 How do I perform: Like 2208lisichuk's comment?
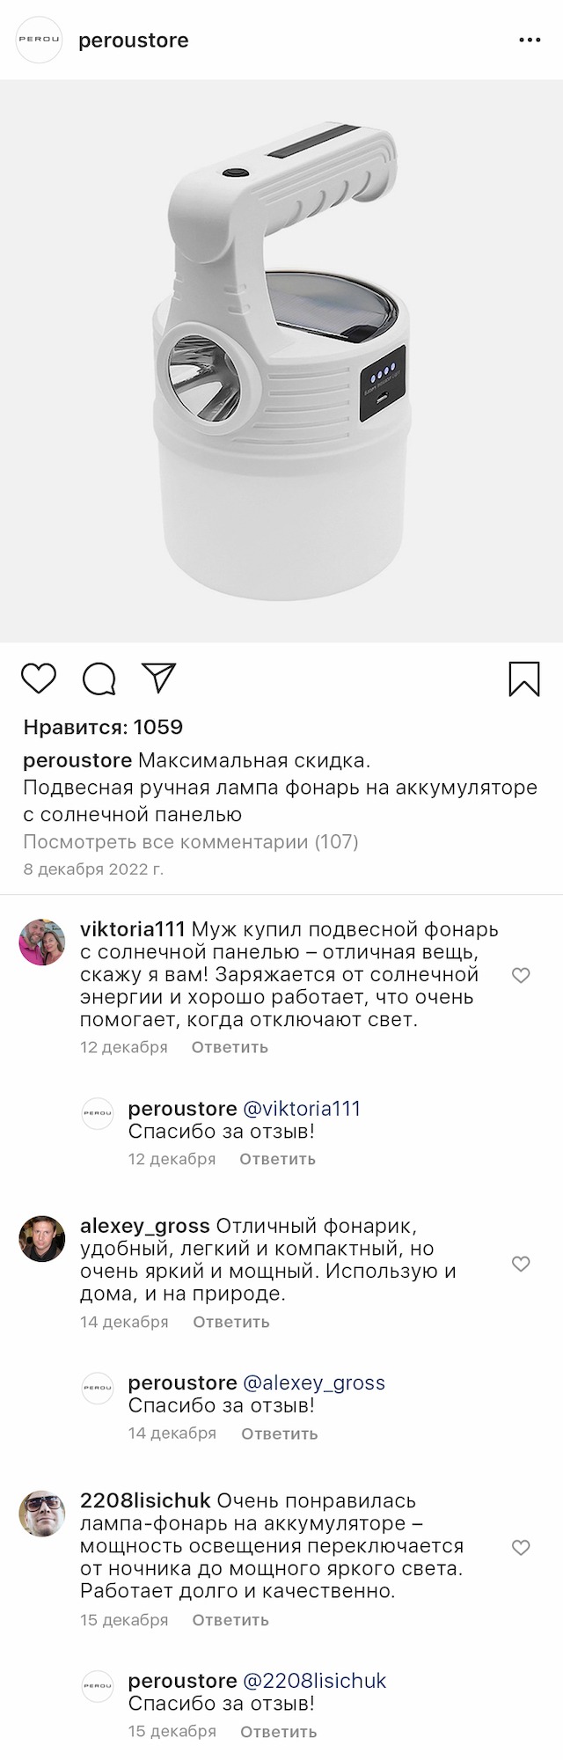(x=521, y=1547)
